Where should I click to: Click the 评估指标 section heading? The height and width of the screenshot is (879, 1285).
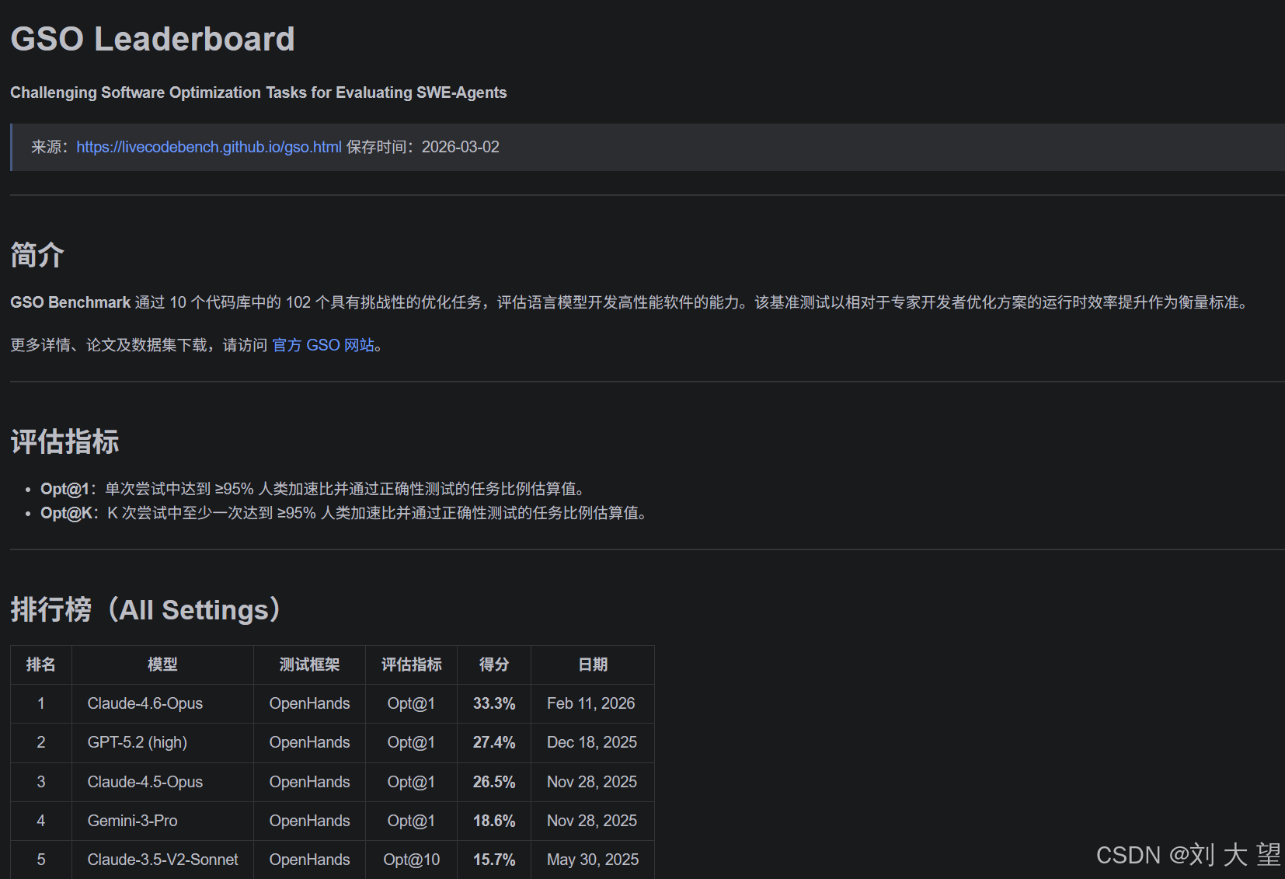pos(64,441)
